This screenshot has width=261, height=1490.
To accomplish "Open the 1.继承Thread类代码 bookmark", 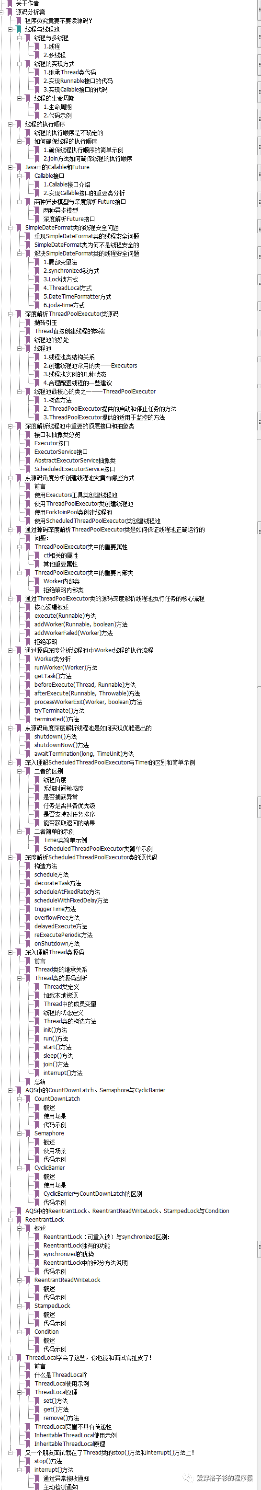I will point(69,72).
